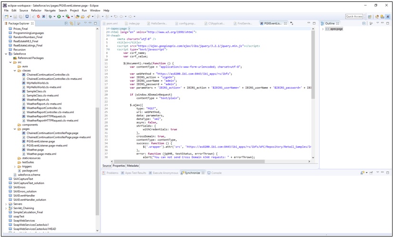Click the Search flashlight toolbar icon

pos(88,17)
